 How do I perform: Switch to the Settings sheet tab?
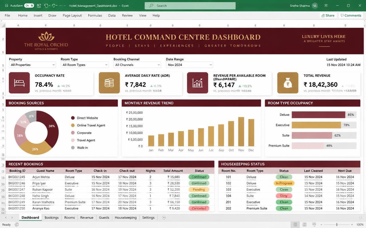coord(148,217)
